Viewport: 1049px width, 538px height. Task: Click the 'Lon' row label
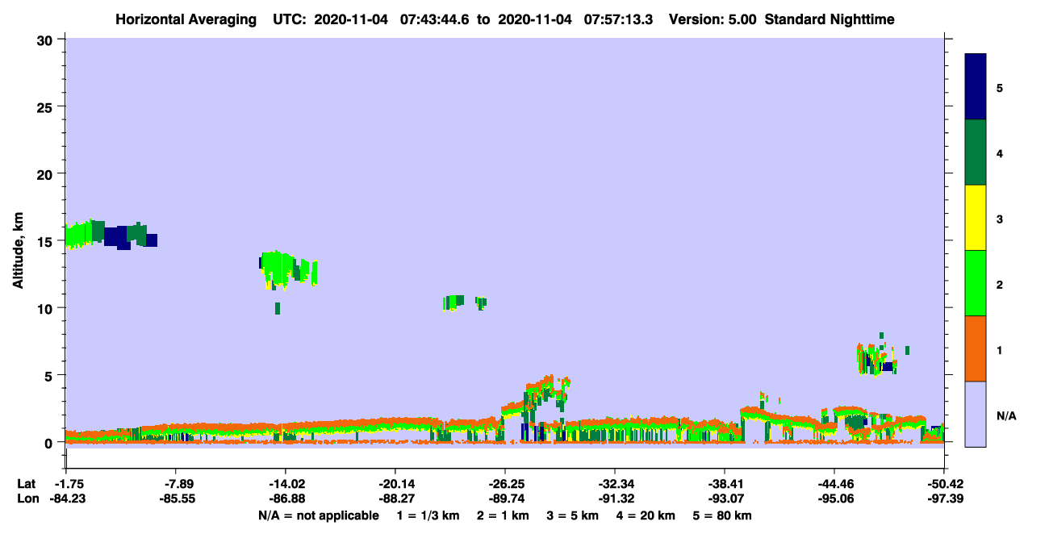(x=27, y=498)
